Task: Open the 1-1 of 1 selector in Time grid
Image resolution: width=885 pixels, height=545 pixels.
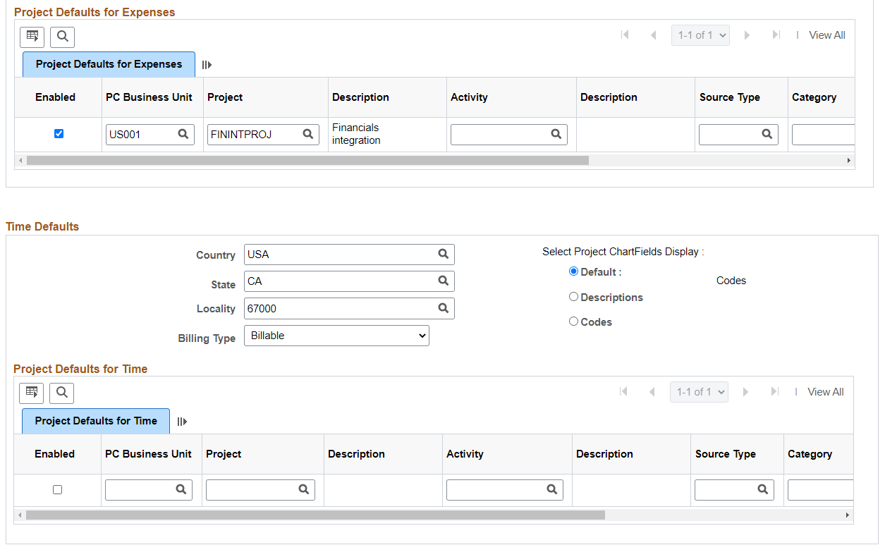Action: [x=699, y=391]
